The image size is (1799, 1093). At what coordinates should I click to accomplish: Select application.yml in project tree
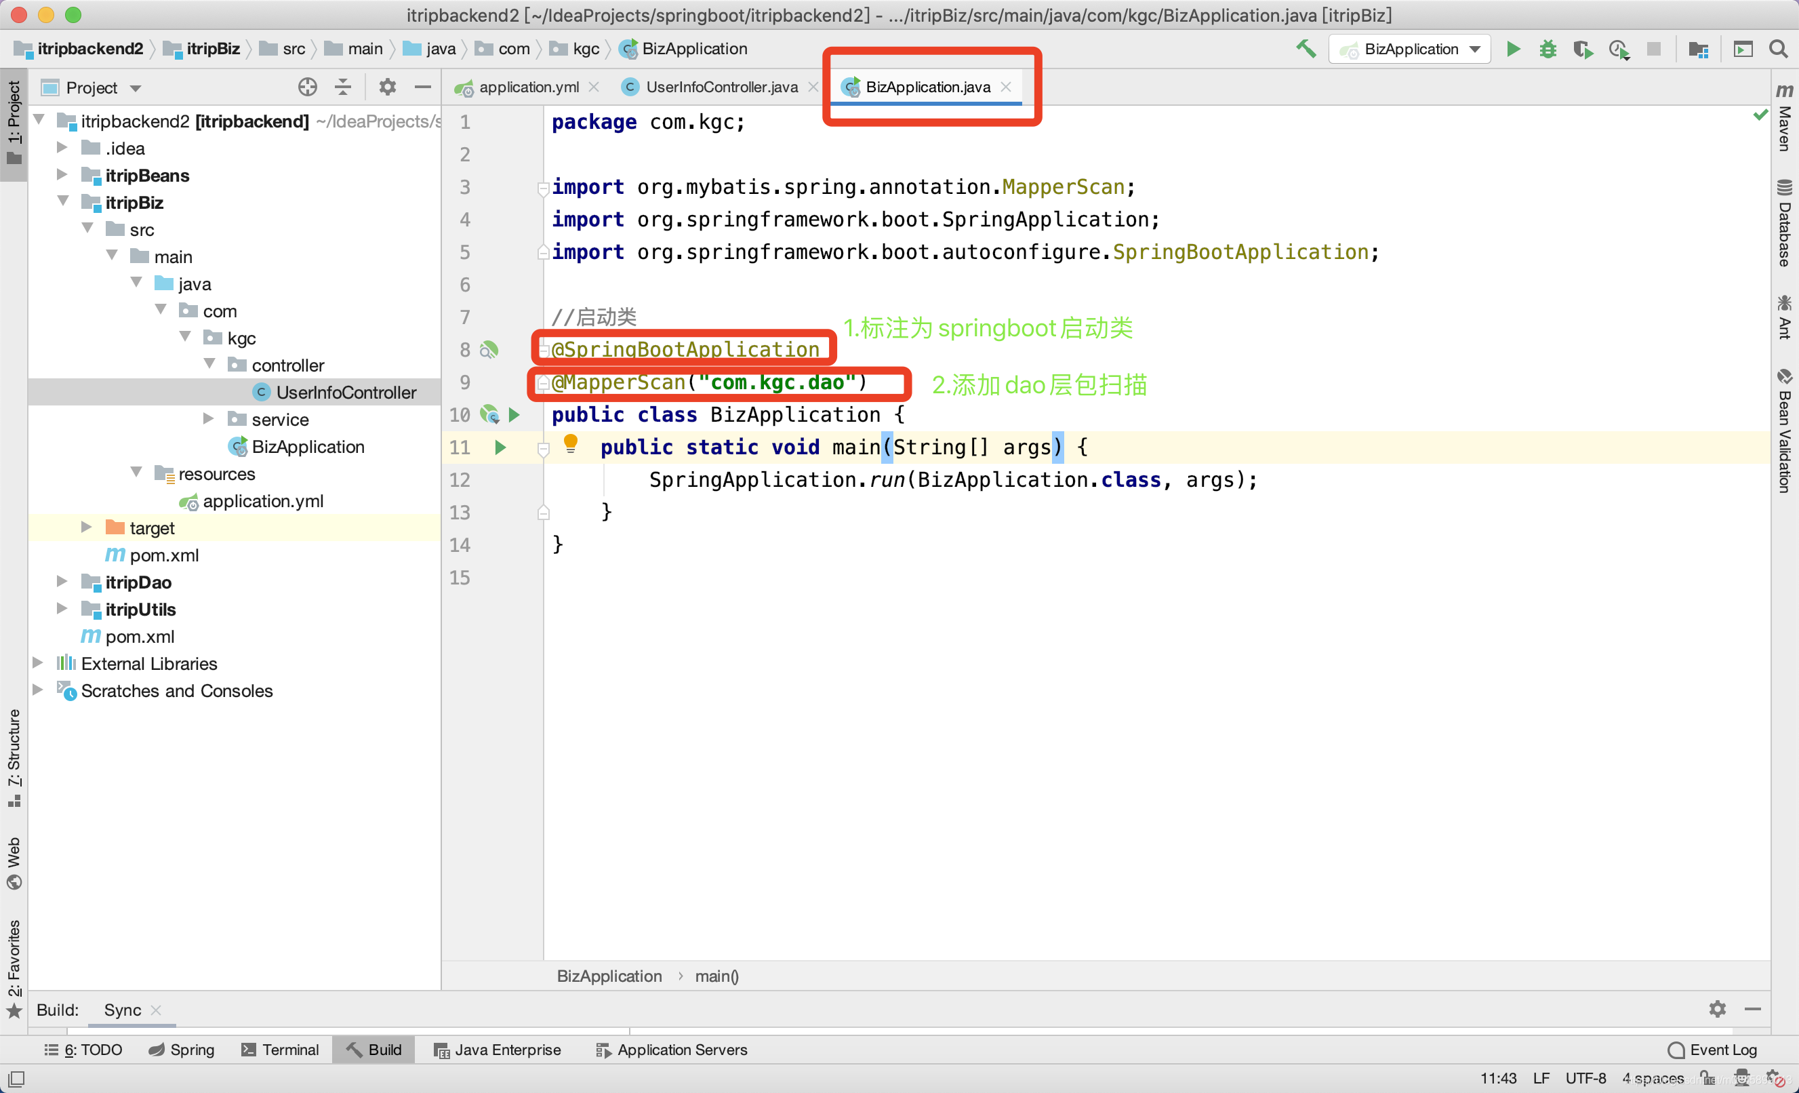pos(263,501)
